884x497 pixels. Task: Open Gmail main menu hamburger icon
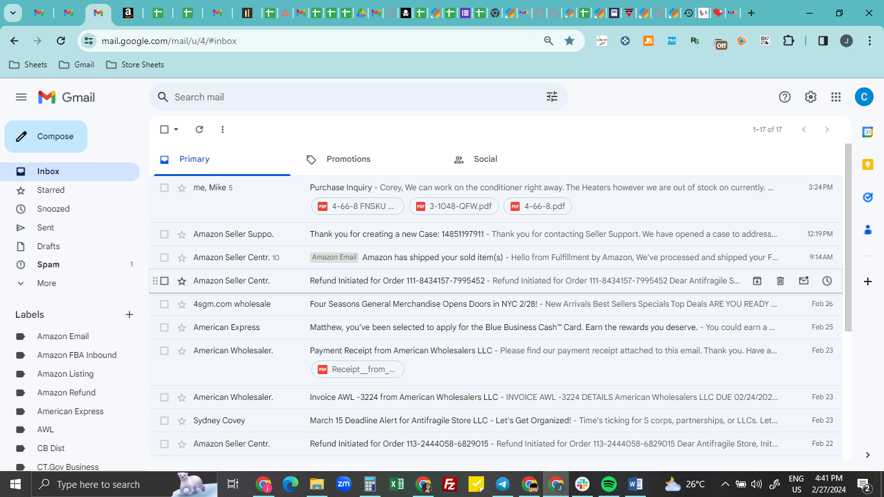tap(21, 97)
